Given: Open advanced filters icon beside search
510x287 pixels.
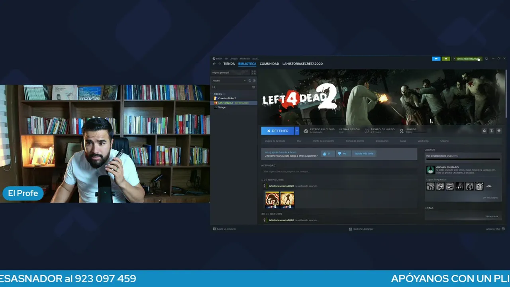Looking at the screenshot, I should (253, 87).
